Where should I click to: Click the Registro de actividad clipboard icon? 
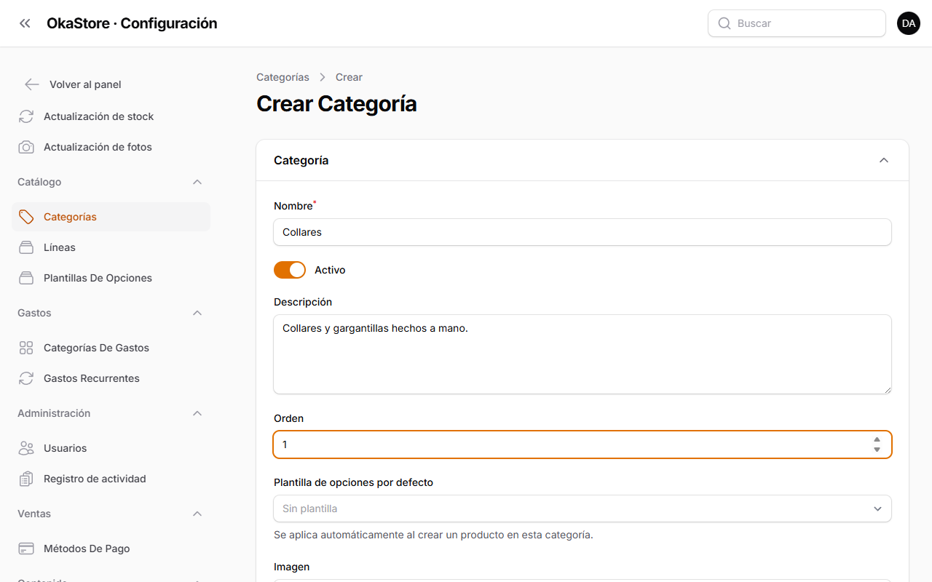tap(26, 479)
